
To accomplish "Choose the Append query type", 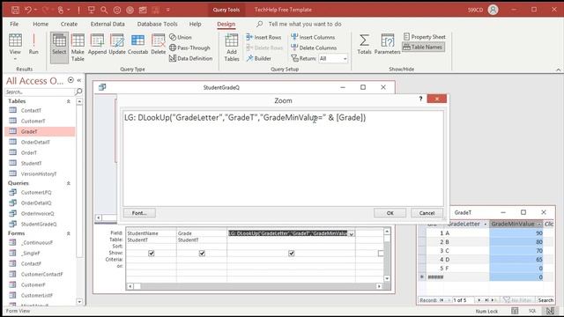I will [x=97, y=44].
